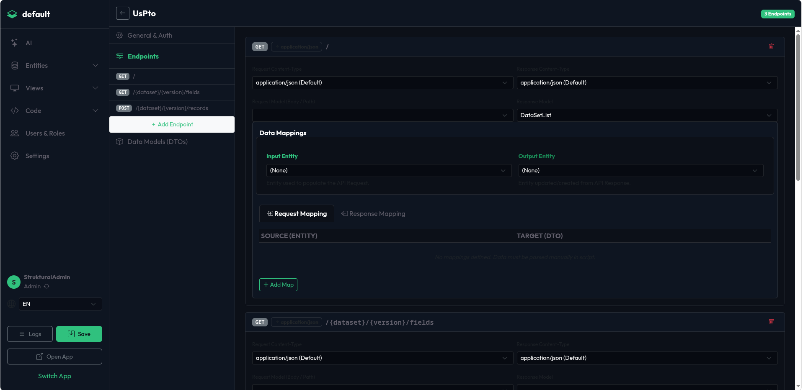Click the Views monitor icon

[15, 88]
